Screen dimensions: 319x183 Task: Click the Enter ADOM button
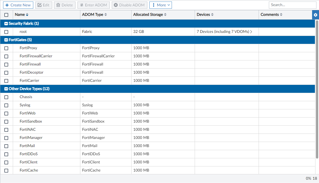[94, 5]
